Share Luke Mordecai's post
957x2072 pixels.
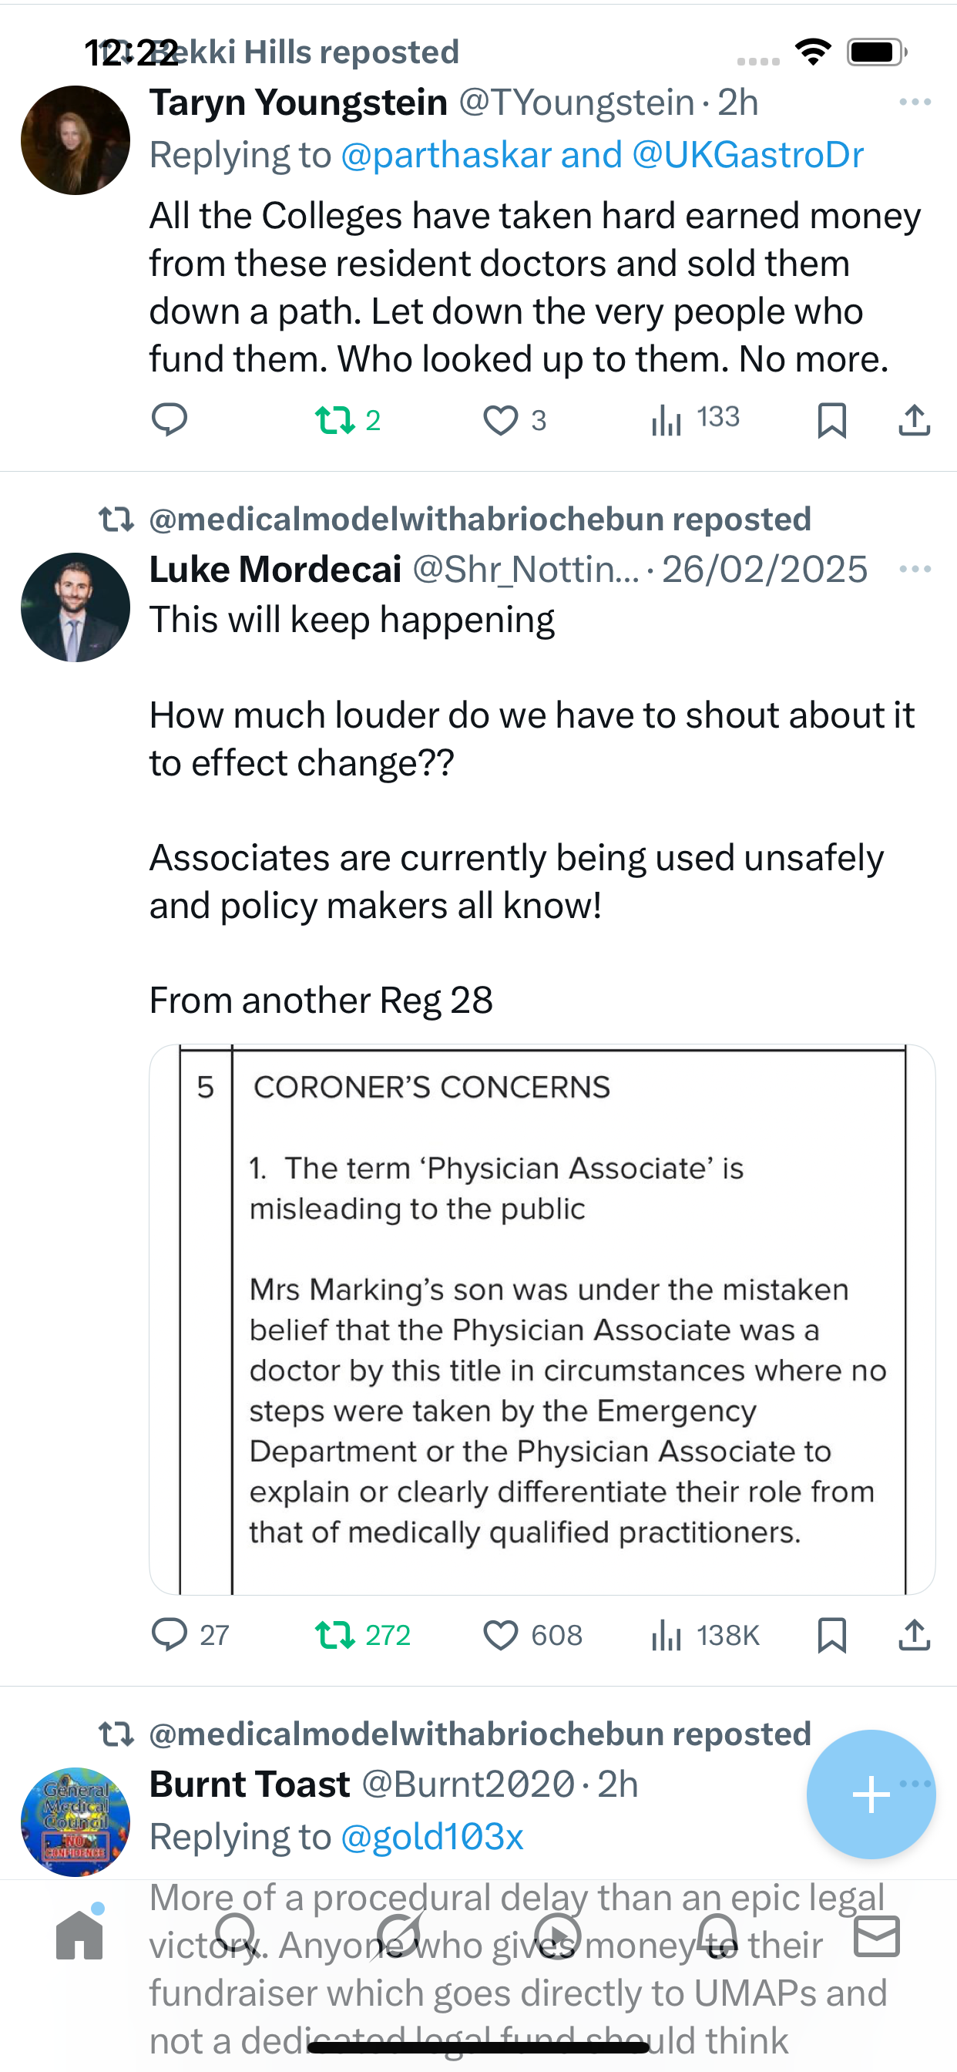point(915,1635)
